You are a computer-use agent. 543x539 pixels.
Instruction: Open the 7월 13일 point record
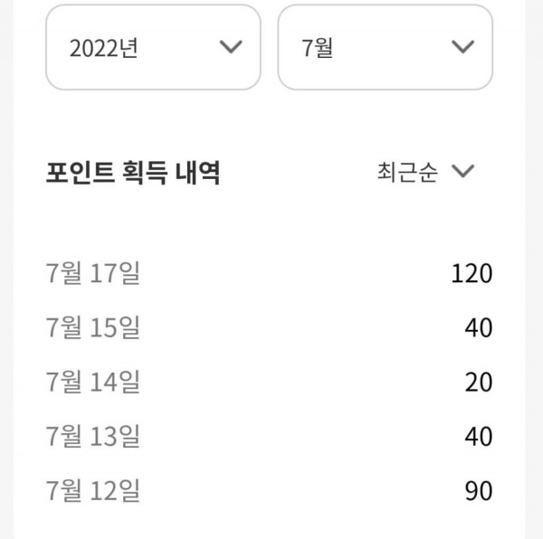tap(93, 437)
